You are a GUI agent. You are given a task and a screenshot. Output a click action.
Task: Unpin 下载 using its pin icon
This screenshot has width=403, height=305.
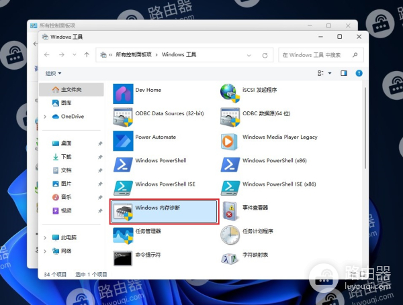tap(100, 157)
